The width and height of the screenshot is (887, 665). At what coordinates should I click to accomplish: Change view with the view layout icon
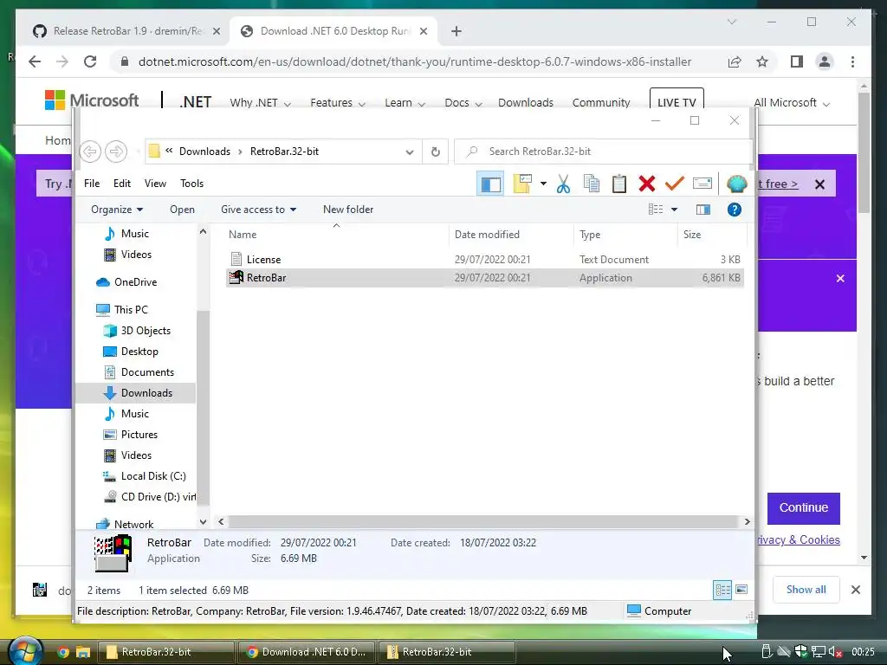pyautogui.click(x=656, y=210)
